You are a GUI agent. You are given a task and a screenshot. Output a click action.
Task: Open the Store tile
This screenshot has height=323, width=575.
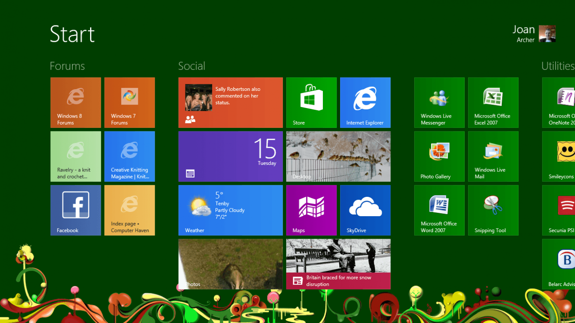311,102
